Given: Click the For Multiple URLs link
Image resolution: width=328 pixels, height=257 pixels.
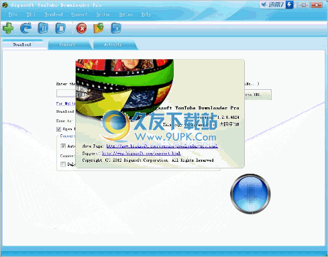Looking at the screenshot, I should coord(66,103).
